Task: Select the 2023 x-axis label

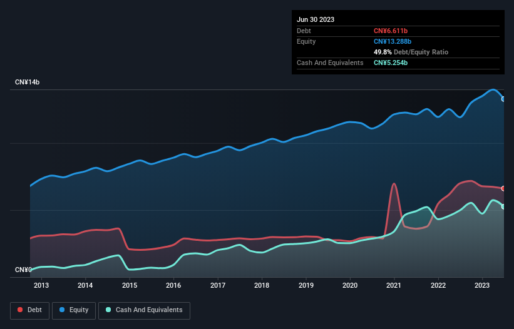Action: click(x=482, y=285)
